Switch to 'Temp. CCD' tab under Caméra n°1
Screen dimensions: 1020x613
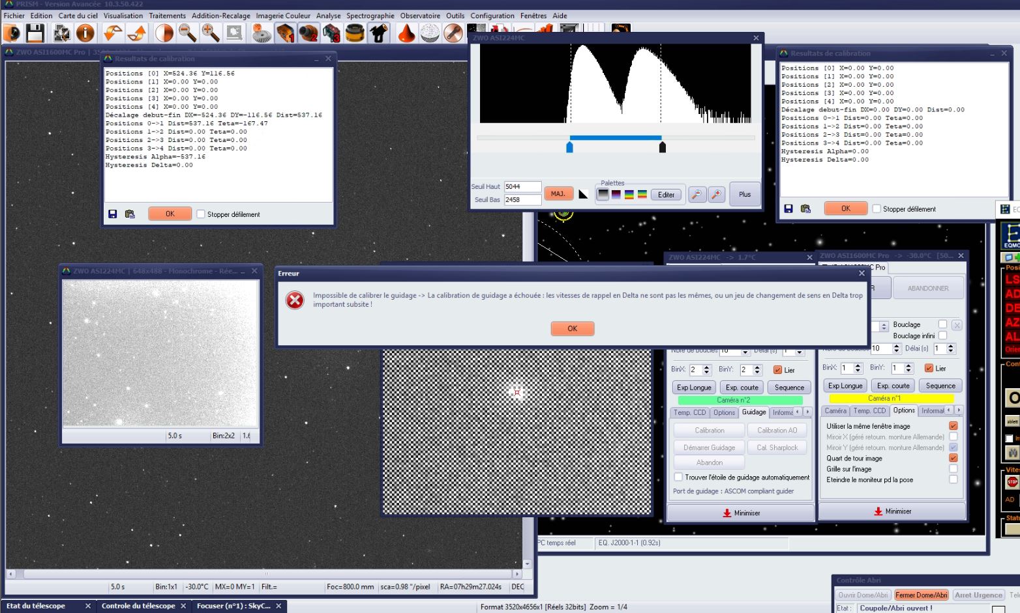[870, 411]
